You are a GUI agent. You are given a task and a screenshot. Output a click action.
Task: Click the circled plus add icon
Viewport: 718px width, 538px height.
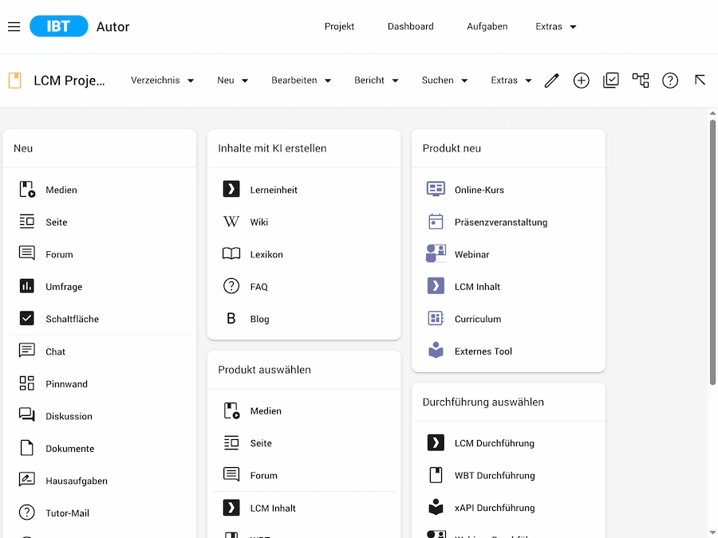pyautogui.click(x=581, y=81)
